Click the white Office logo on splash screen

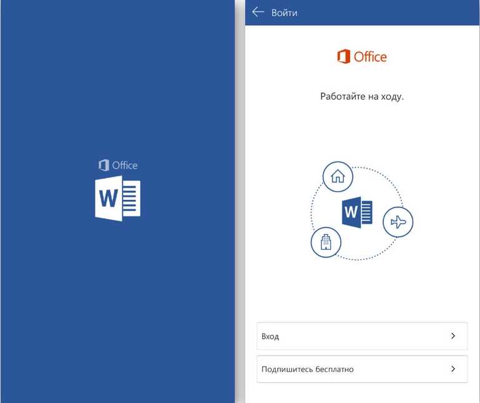coord(118,165)
